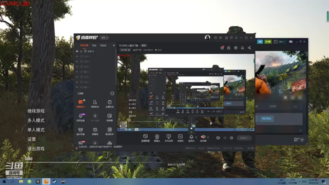Image resolution: width=329 pixels, height=185 pixels.
Task: Open the 弹幕助手 tool in the toolbox
Action: pyautogui.click(x=80, y=104)
